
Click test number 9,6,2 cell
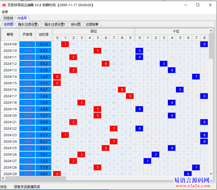[x=44, y=64]
